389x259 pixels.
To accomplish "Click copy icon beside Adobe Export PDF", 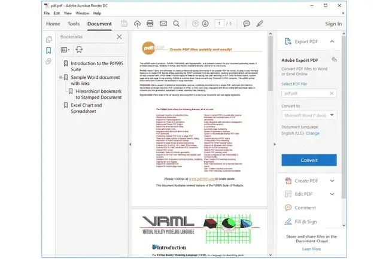I will coord(334,59).
